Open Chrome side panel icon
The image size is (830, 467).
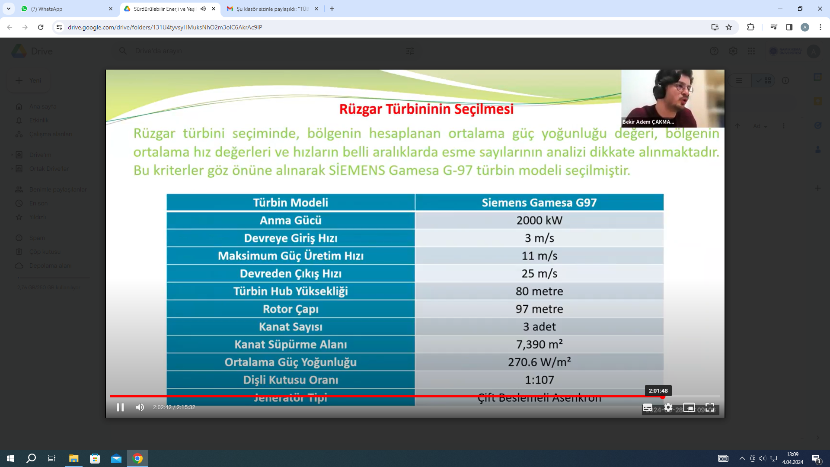click(x=789, y=27)
